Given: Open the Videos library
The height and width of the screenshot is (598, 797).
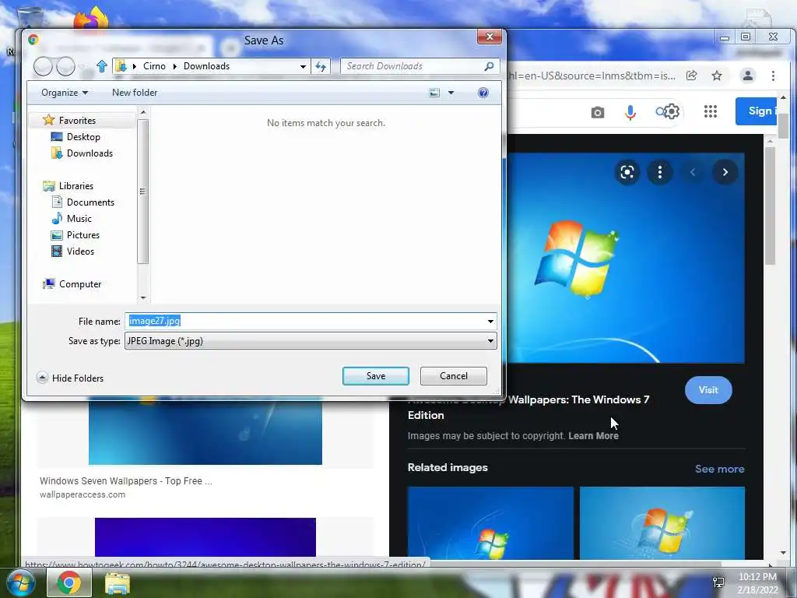Looking at the screenshot, I should (x=80, y=252).
